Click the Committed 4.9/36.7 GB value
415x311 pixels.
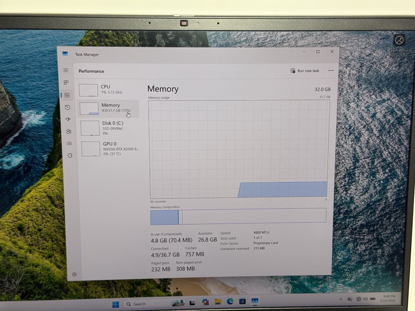tap(165, 255)
